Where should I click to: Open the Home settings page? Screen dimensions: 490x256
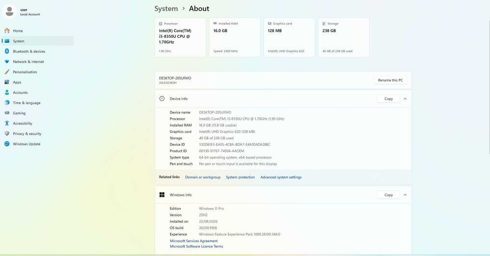(38, 31)
